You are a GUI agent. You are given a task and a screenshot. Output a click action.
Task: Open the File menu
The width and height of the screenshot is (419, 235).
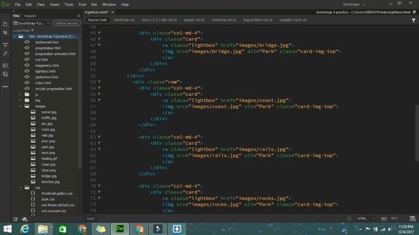pos(18,5)
